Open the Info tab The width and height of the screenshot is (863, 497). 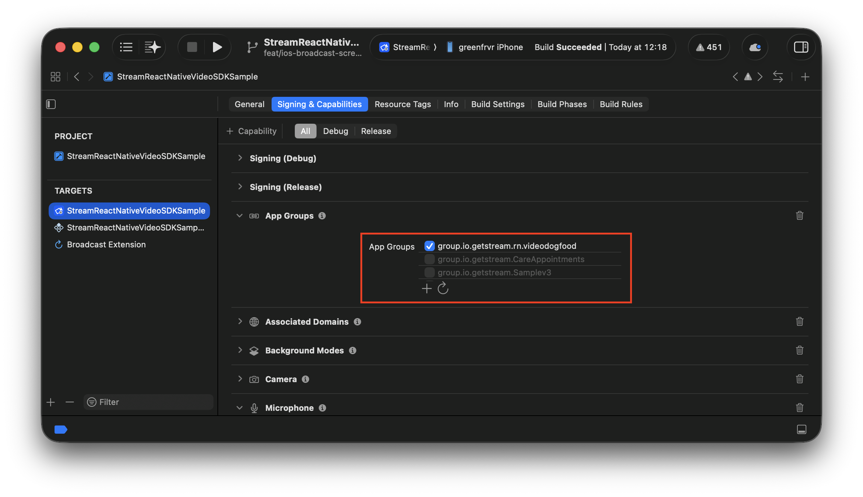tap(451, 104)
